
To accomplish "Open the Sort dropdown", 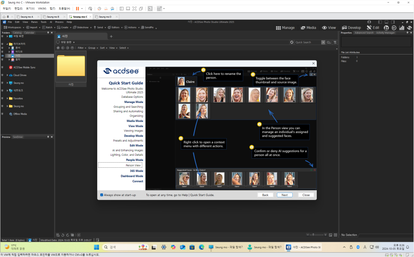I will pos(102,48).
